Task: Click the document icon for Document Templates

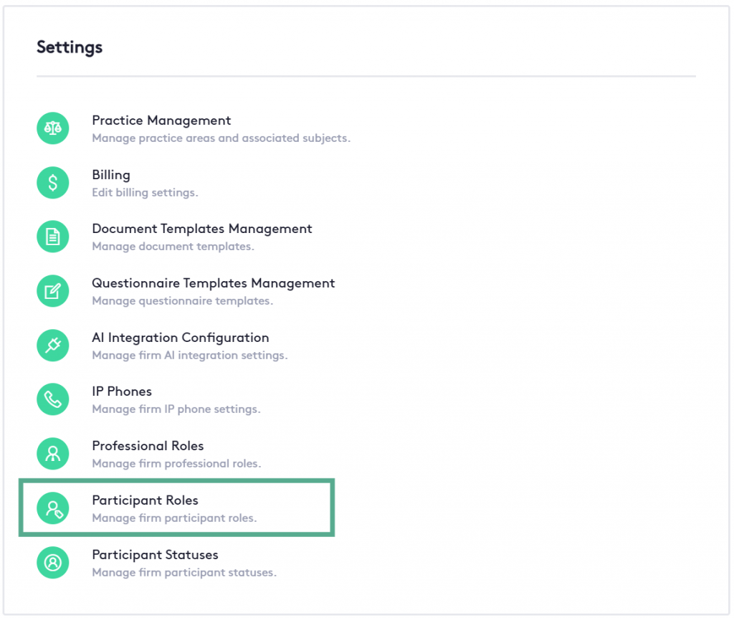Action: 53,237
